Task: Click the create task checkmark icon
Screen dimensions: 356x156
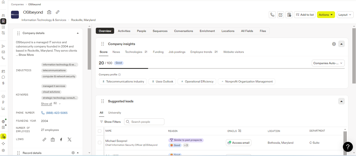Action: tap(281, 15)
